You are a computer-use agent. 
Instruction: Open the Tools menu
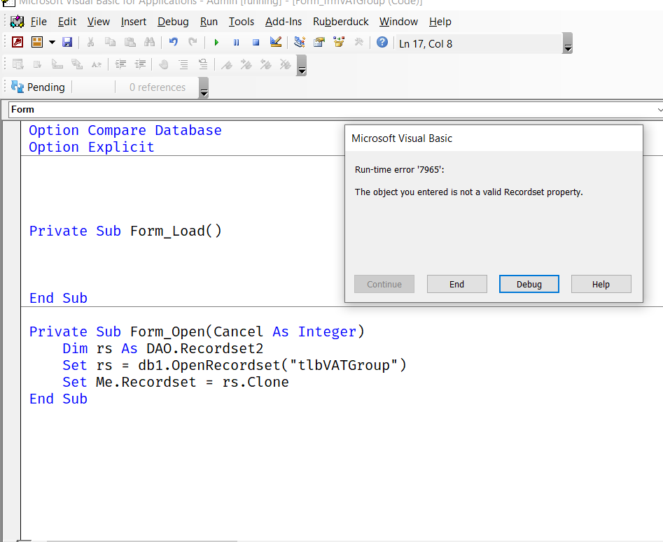(242, 22)
